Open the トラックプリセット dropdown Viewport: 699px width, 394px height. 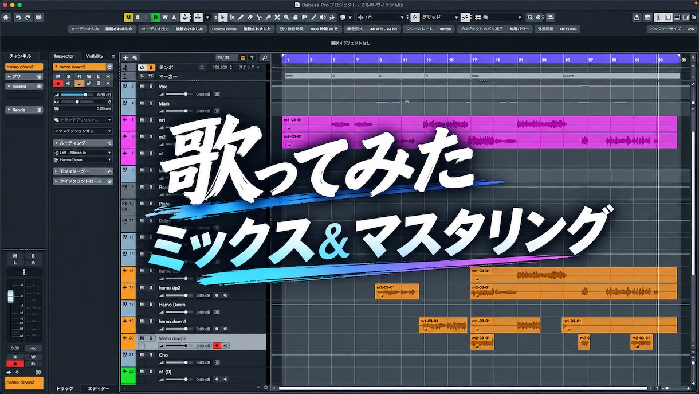point(83,120)
